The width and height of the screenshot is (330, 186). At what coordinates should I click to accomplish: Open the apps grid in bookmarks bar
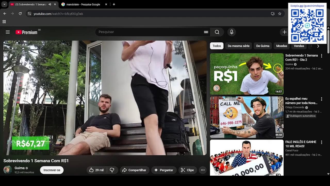tap(4, 22)
